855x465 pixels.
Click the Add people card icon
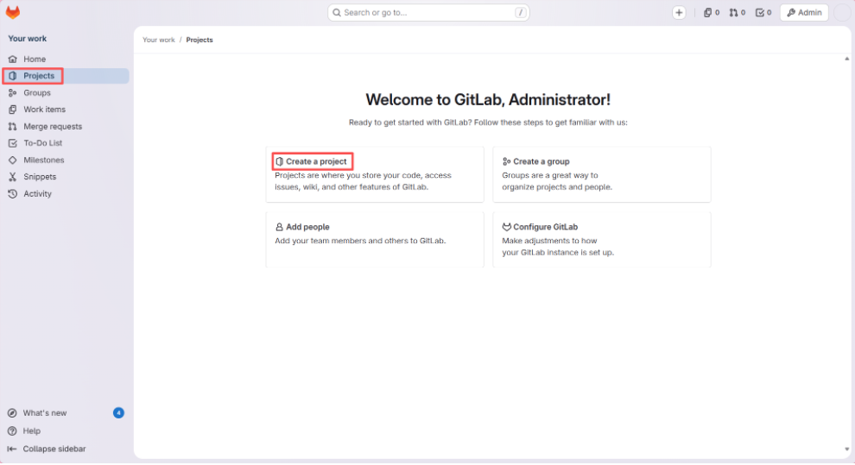tap(279, 227)
